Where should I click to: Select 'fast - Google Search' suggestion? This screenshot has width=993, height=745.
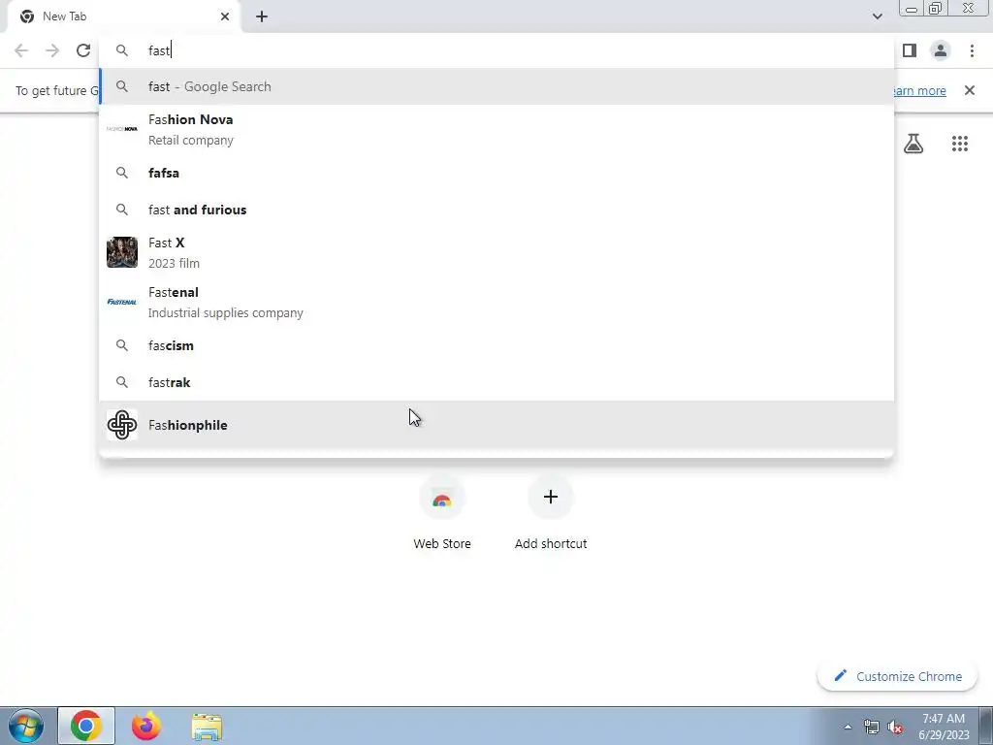[496, 86]
